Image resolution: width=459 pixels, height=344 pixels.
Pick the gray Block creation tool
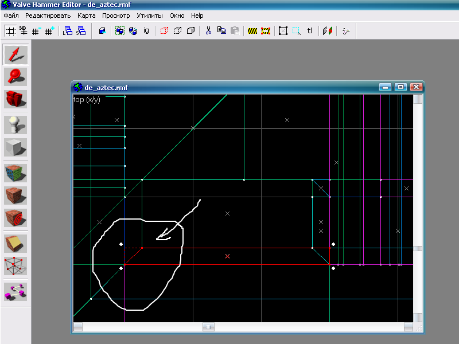click(x=15, y=147)
